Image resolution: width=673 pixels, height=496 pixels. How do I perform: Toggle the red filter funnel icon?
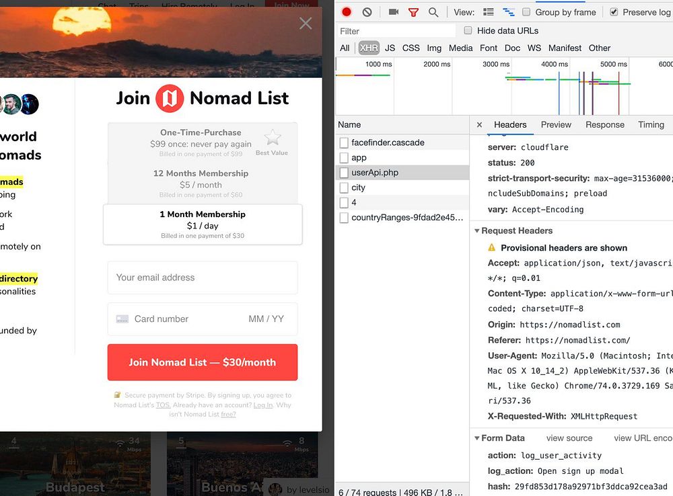pyautogui.click(x=413, y=12)
